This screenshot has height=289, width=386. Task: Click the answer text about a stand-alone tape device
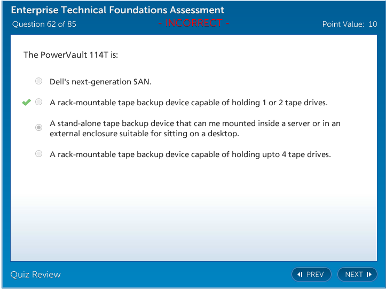(195, 128)
